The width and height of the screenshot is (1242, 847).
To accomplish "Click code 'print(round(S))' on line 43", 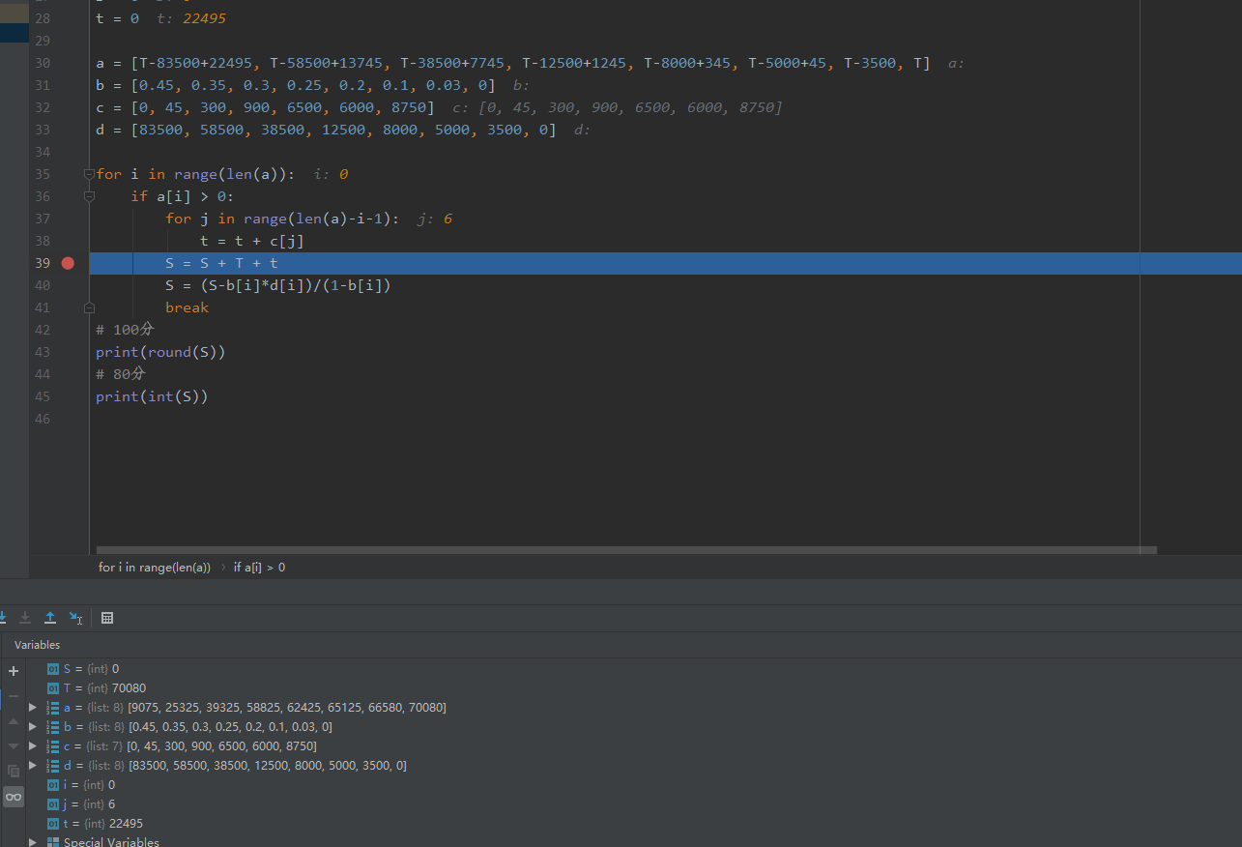I will click(160, 352).
